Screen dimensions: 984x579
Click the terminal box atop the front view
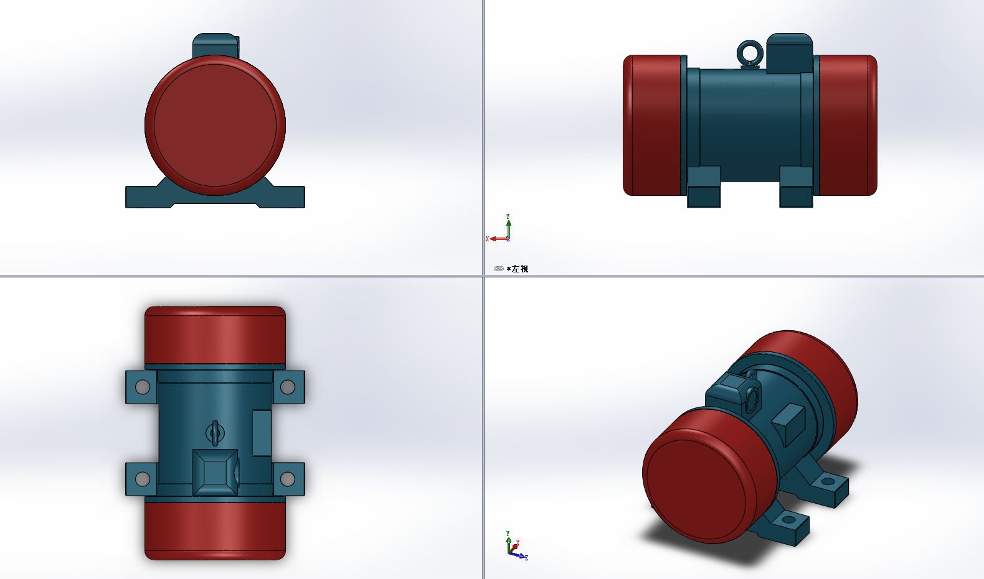coord(215,45)
